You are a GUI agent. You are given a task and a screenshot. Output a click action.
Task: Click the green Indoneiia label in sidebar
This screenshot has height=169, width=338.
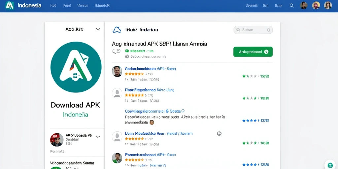[76, 115]
